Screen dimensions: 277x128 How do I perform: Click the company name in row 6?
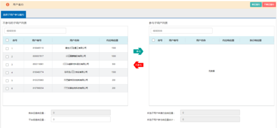[x=76, y=88]
